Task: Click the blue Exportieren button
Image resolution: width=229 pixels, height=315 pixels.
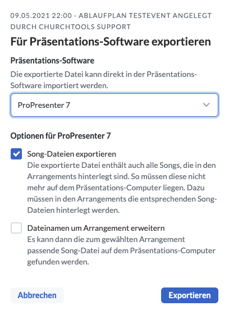Action: (190, 295)
